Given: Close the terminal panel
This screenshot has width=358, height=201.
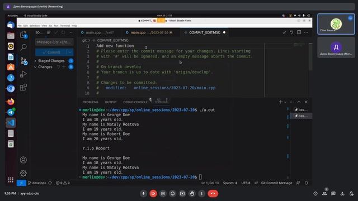Looking at the screenshot, I should (x=306, y=102).
